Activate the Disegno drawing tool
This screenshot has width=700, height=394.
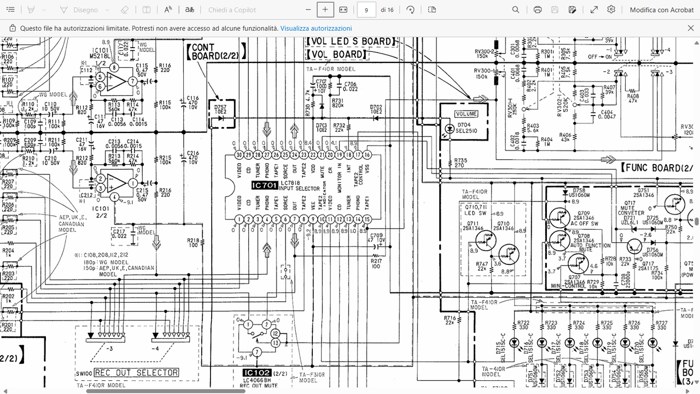[x=79, y=10]
